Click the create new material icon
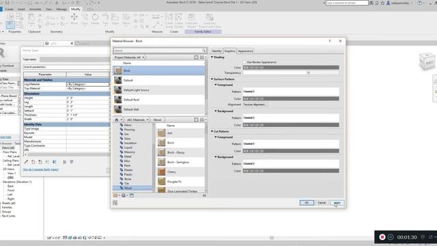Image resolution: width=437 pixels, height=246 pixels. point(124,195)
